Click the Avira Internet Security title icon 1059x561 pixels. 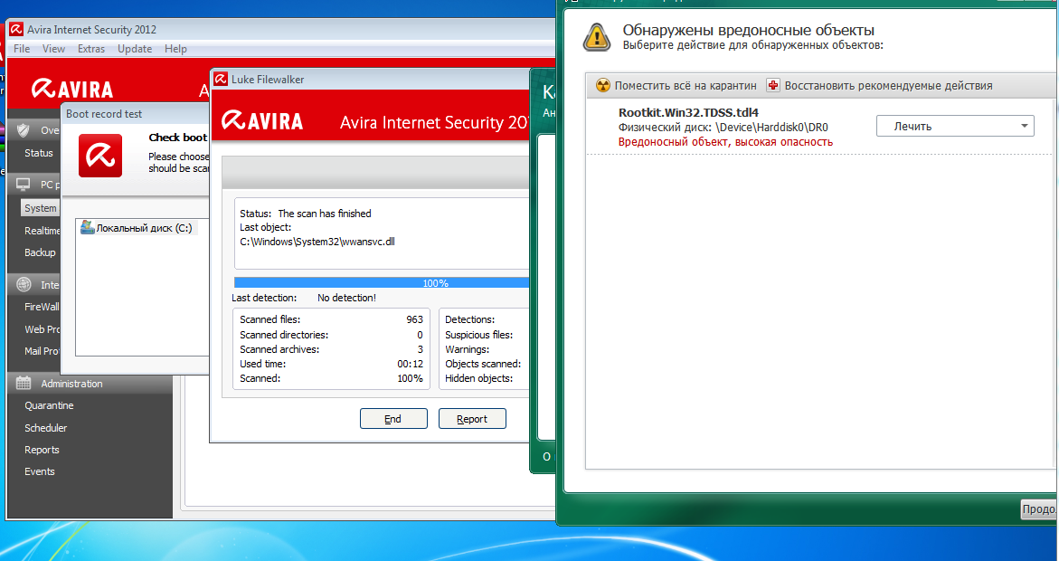[x=16, y=30]
